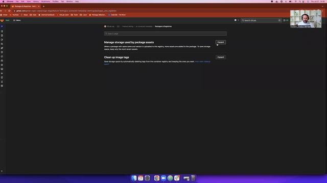
Task: Open a new Chrome tab
Action: [43, 7]
